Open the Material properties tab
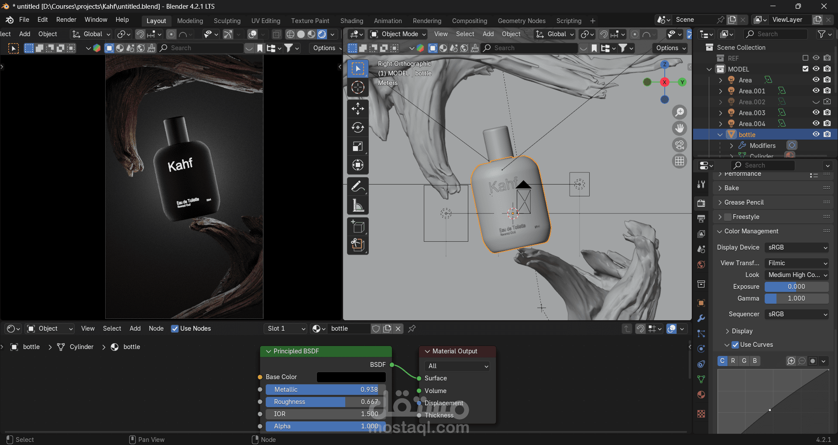The width and height of the screenshot is (838, 445). (701, 395)
